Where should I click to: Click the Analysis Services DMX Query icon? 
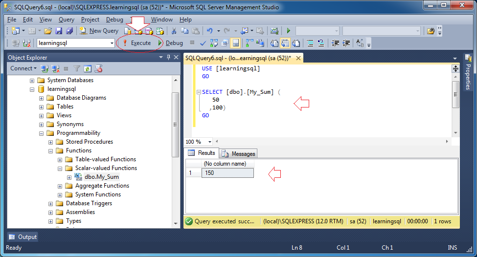149,31
